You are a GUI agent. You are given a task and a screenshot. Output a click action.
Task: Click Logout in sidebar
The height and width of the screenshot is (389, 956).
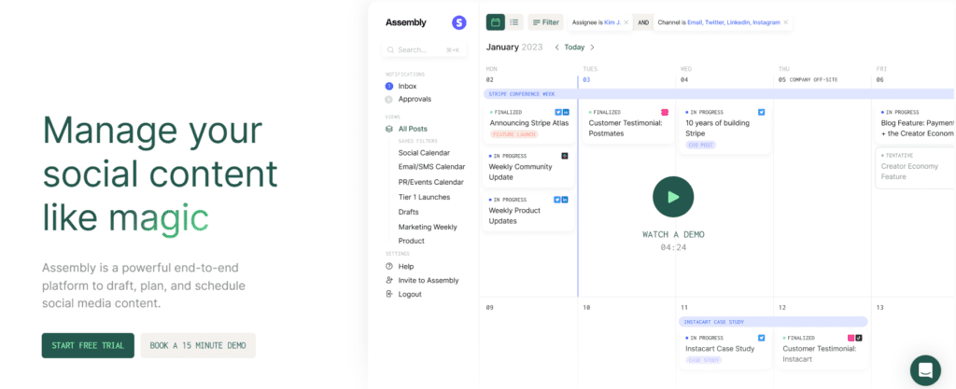pos(410,295)
